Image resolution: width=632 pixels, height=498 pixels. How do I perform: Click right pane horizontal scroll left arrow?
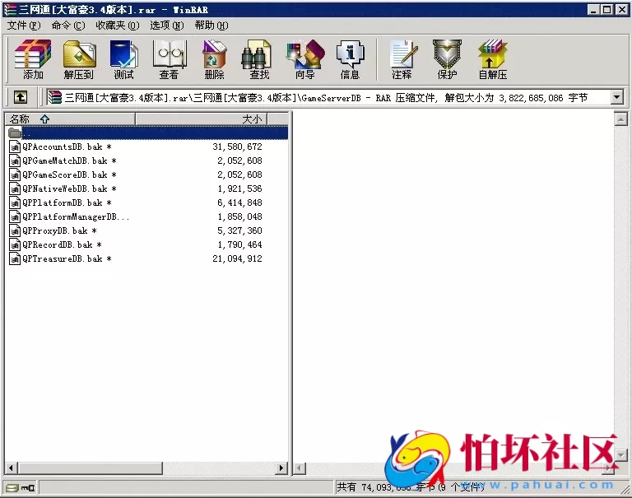[x=299, y=468]
